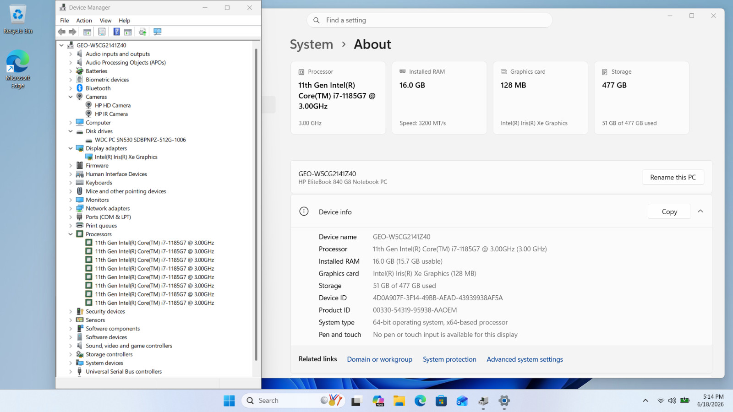The width and height of the screenshot is (733, 412).
Task: Select the Keyboards category icon
Action: point(80,183)
